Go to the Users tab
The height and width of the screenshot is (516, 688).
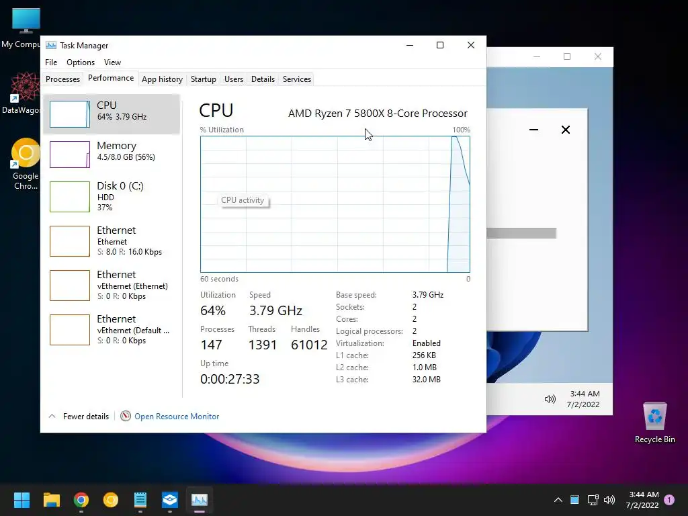(233, 79)
